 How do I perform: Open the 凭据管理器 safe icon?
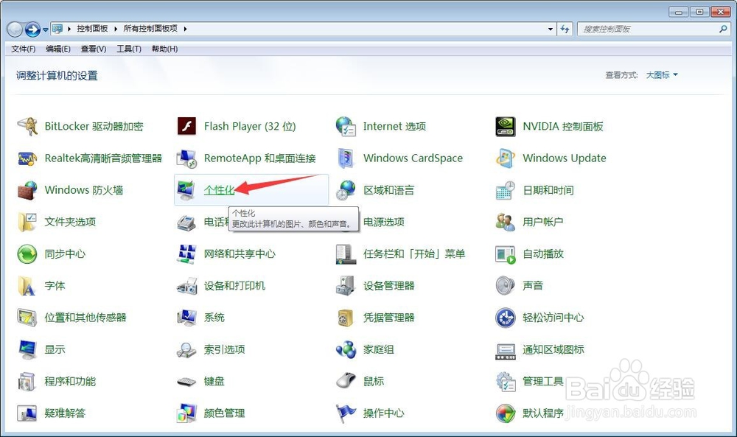click(x=346, y=318)
